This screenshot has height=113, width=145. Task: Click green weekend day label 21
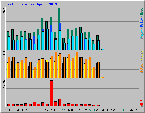93,110
